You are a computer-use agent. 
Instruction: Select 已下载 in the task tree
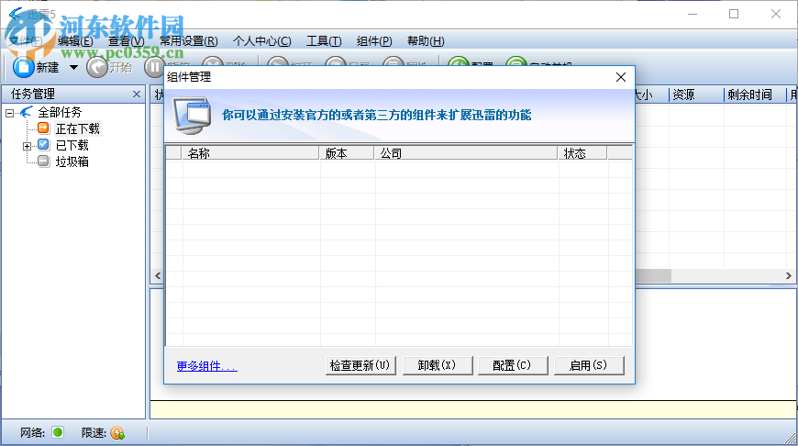pos(72,146)
